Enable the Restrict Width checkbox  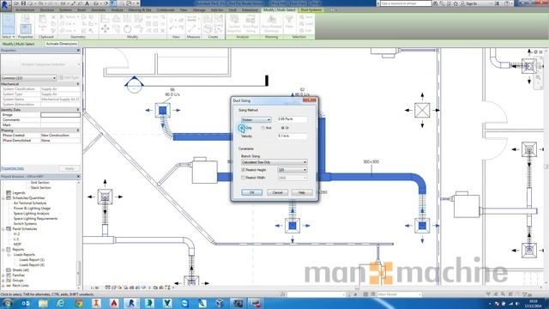point(244,178)
